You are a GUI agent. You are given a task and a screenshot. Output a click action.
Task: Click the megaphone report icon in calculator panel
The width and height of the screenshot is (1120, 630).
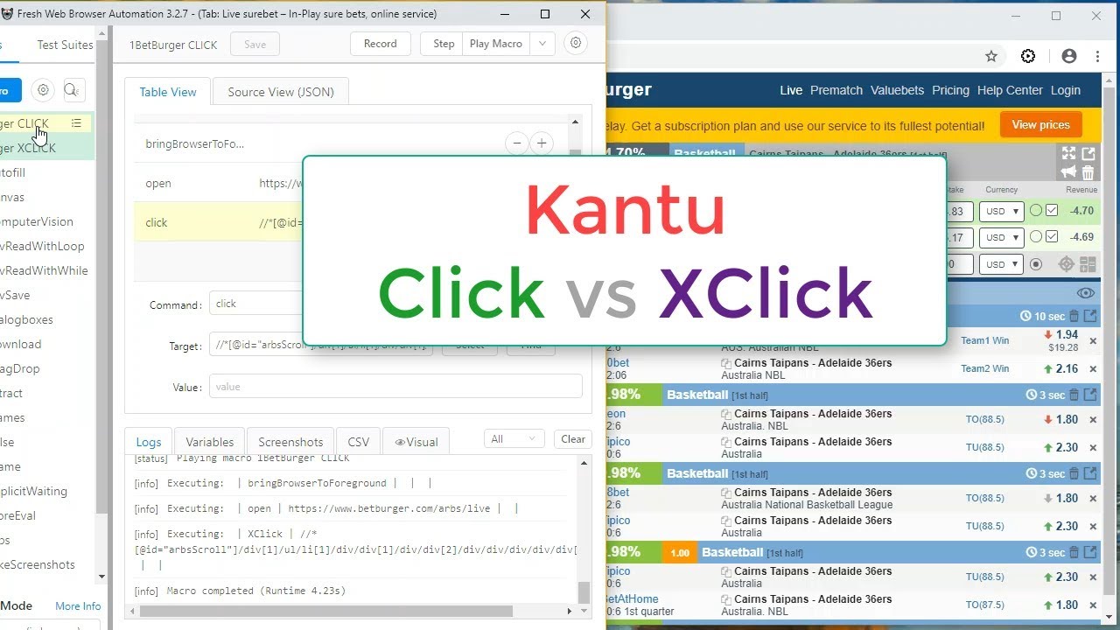click(1068, 171)
